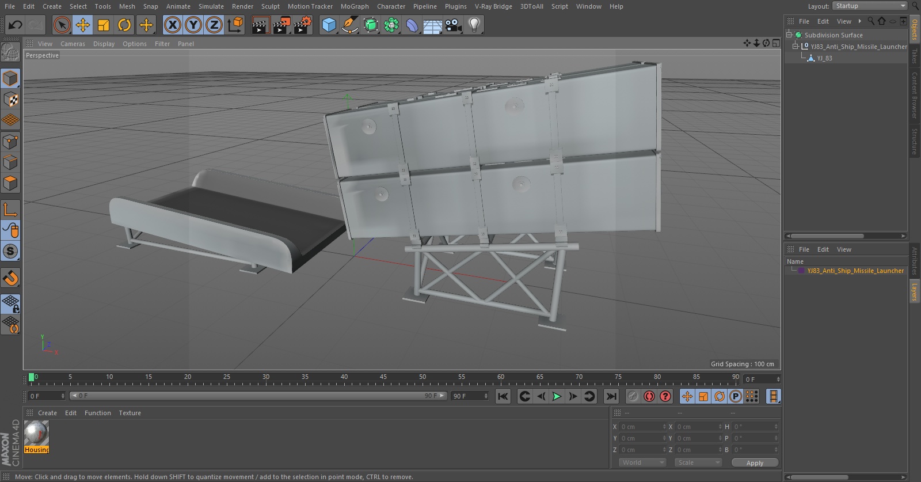The width and height of the screenshot is (921, 482).
Task: Open material manager Texture menu
Action: (130, 413)
